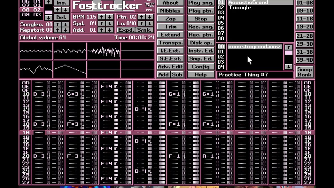This screenshot has height=188, width=334.
Task: Launch the Nibbles game
Action: click(170, 11)
